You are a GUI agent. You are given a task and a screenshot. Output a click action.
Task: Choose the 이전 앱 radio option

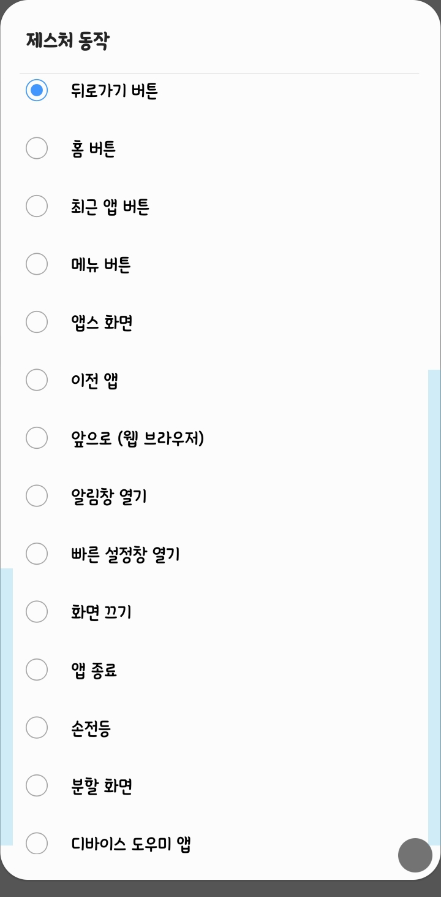37,380
